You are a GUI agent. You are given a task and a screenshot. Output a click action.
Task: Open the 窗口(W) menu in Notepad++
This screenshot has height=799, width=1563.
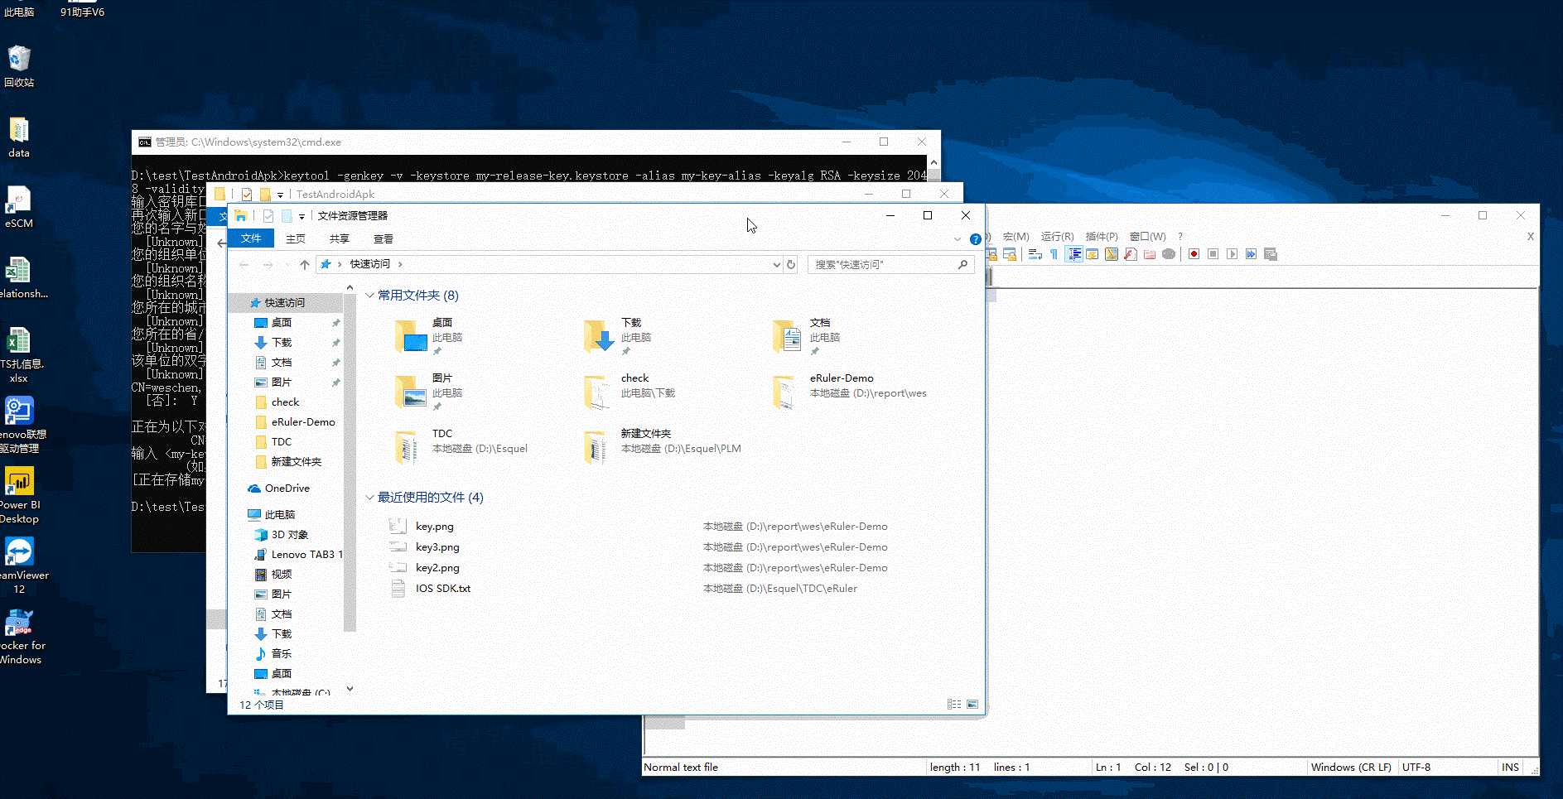1147,236
